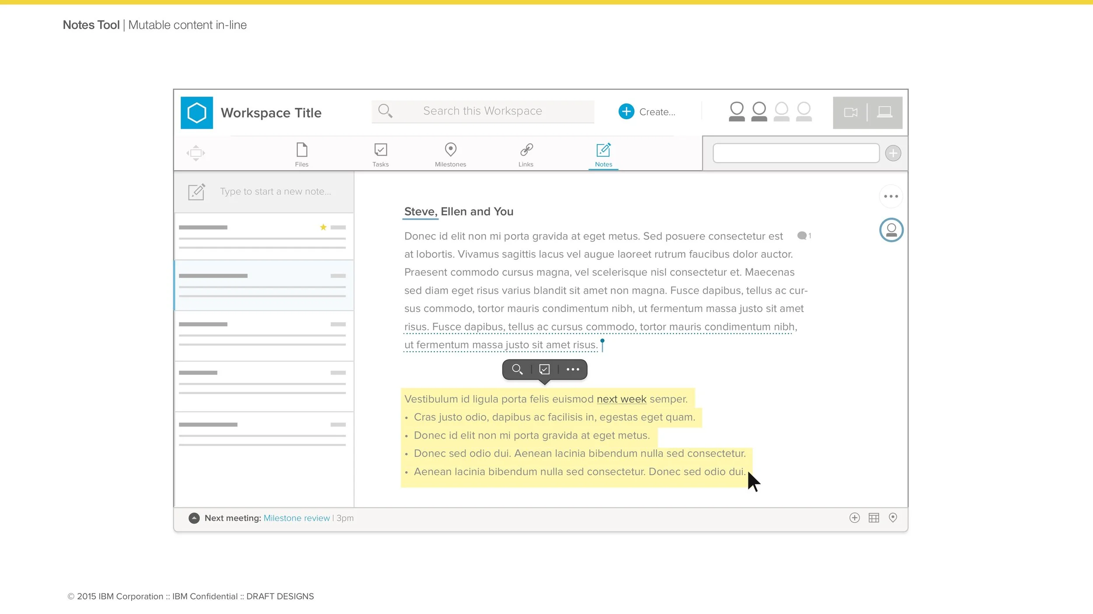Screen dimensions: 1093x614
Task: Expand the Next meeting bar arrow
Action: pos(194,518)
